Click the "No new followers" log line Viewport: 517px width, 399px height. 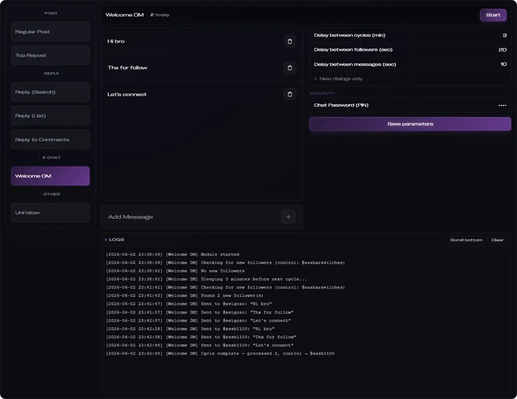(x=175, y=271)
